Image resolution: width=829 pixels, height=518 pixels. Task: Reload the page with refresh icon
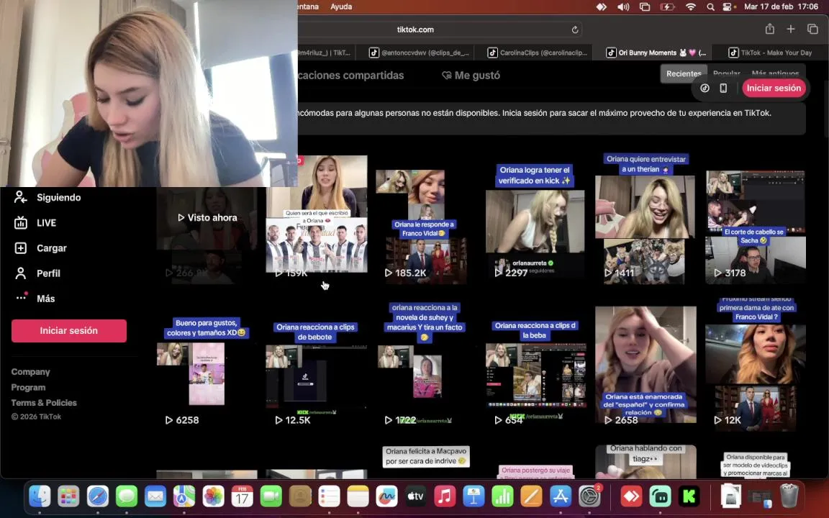click(575, 29)
